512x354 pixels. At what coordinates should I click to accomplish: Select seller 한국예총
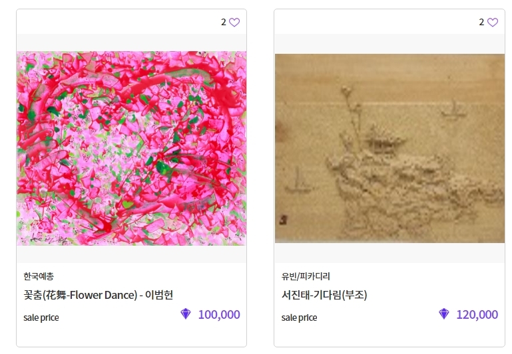tap(39, 276)
